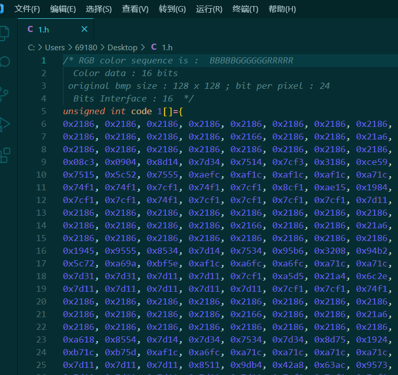The image size is (398, 375).
Task: Click the 69180 breadcrumb segment
Action: coord(86,48)
